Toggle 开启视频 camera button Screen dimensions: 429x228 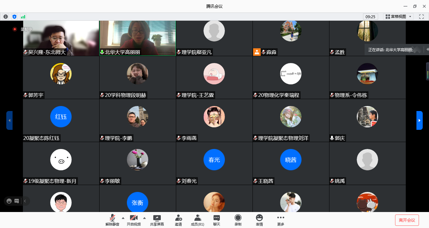(133, 220)
